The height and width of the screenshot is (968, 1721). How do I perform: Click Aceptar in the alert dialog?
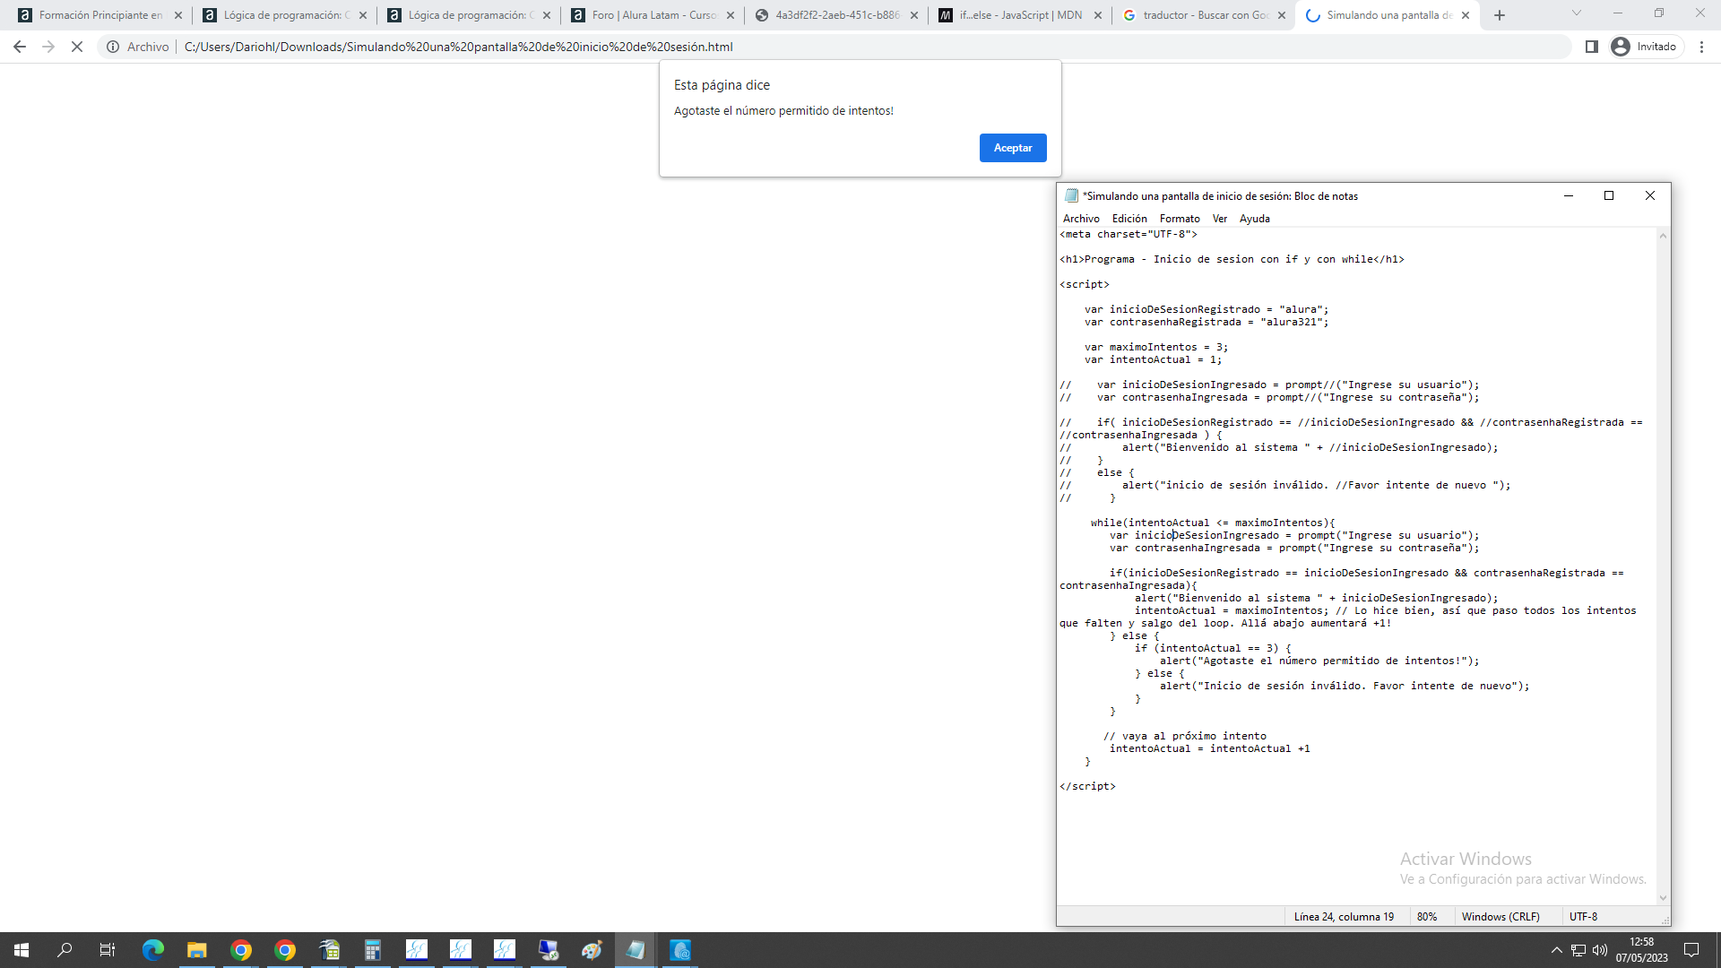[x=1013, y=148]
